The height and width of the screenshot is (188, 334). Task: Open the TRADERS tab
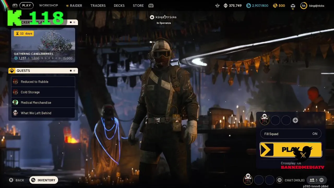click(98, 5)
